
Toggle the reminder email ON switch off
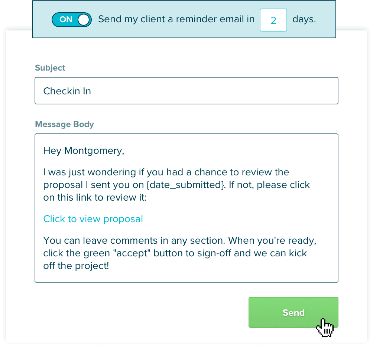click(x=72, y=19)
